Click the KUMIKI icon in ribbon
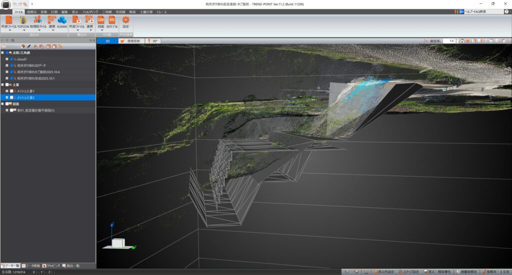The height and width of the screenshot is (275, 512). click(62, 19)
